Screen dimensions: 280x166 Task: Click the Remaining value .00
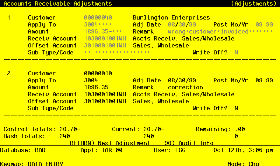click(240, 129)
